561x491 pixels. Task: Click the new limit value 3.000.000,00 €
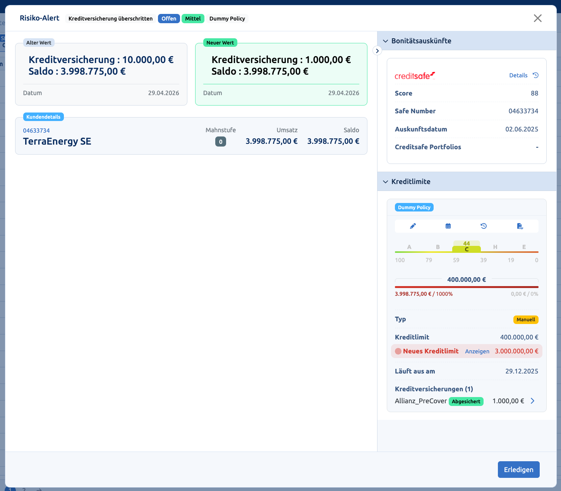516,351
